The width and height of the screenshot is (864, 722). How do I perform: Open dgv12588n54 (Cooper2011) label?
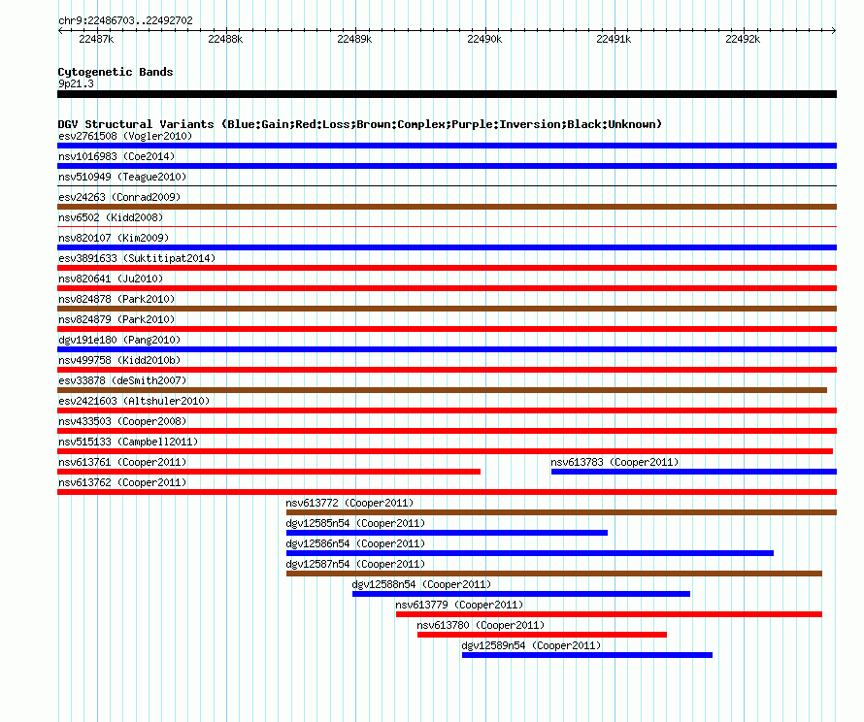[x=421, y=584]
